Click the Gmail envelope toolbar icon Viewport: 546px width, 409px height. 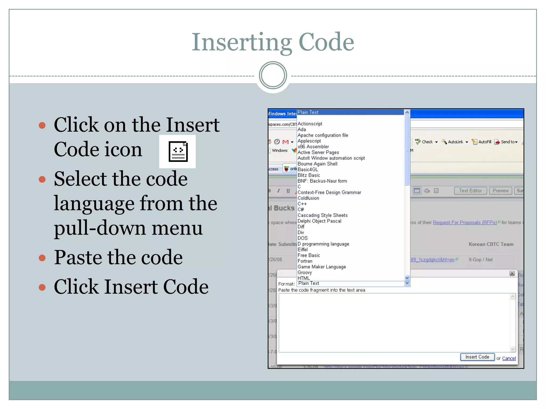pyautogui.click(x=286, y=142)
